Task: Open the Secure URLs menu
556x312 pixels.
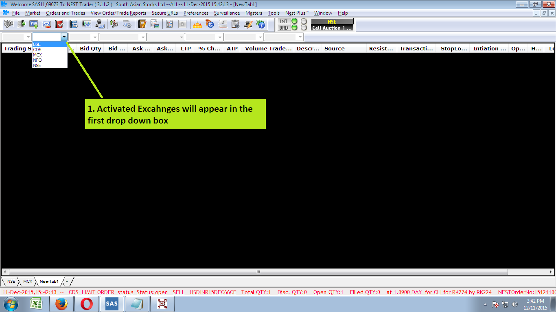Action: tap(165, 13)
